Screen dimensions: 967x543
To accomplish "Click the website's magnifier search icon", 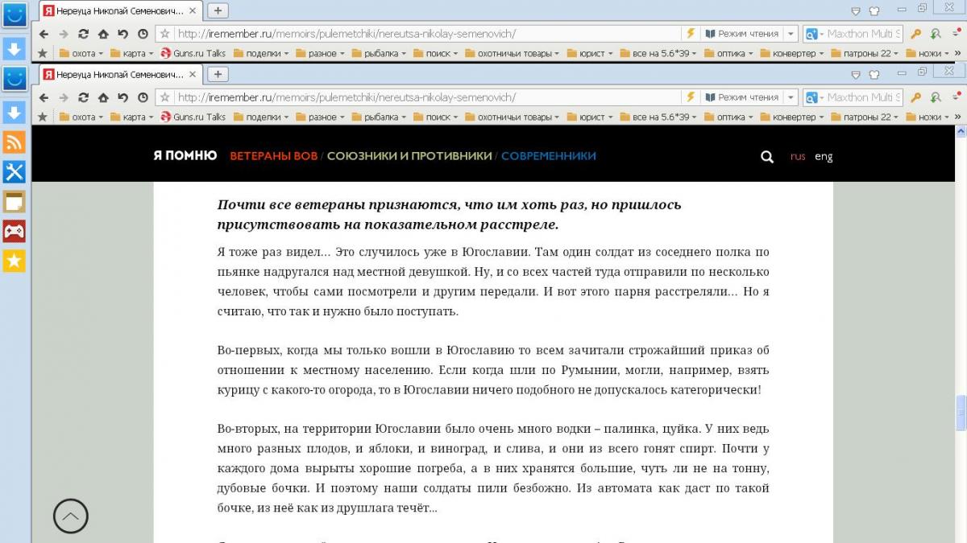I will 767,157.
